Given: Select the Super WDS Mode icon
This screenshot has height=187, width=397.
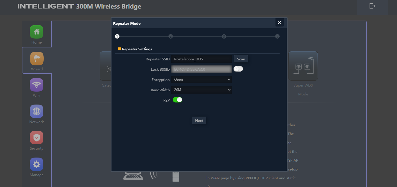Looking at the screenshot, I should coord(303,66).
